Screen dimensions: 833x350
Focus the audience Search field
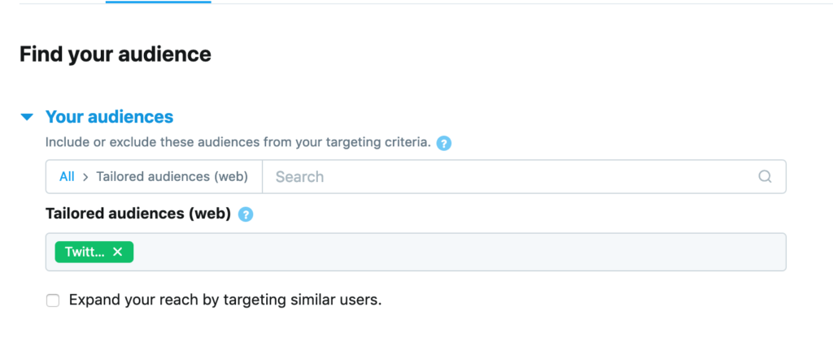[512, 176]
